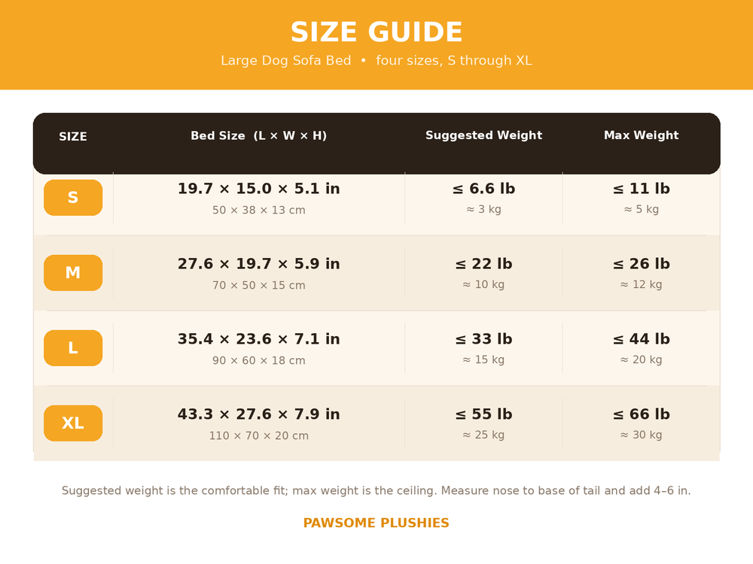Click the Large Dog Sofa Bed subtitle
The image size is (753, 564).
tap(376, 60)
